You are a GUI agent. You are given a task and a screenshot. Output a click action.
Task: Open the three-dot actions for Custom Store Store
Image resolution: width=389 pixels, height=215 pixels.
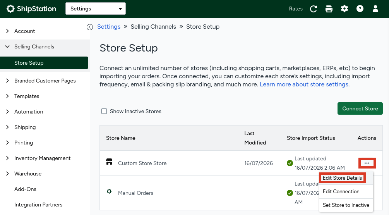click(x=367, y=163)
